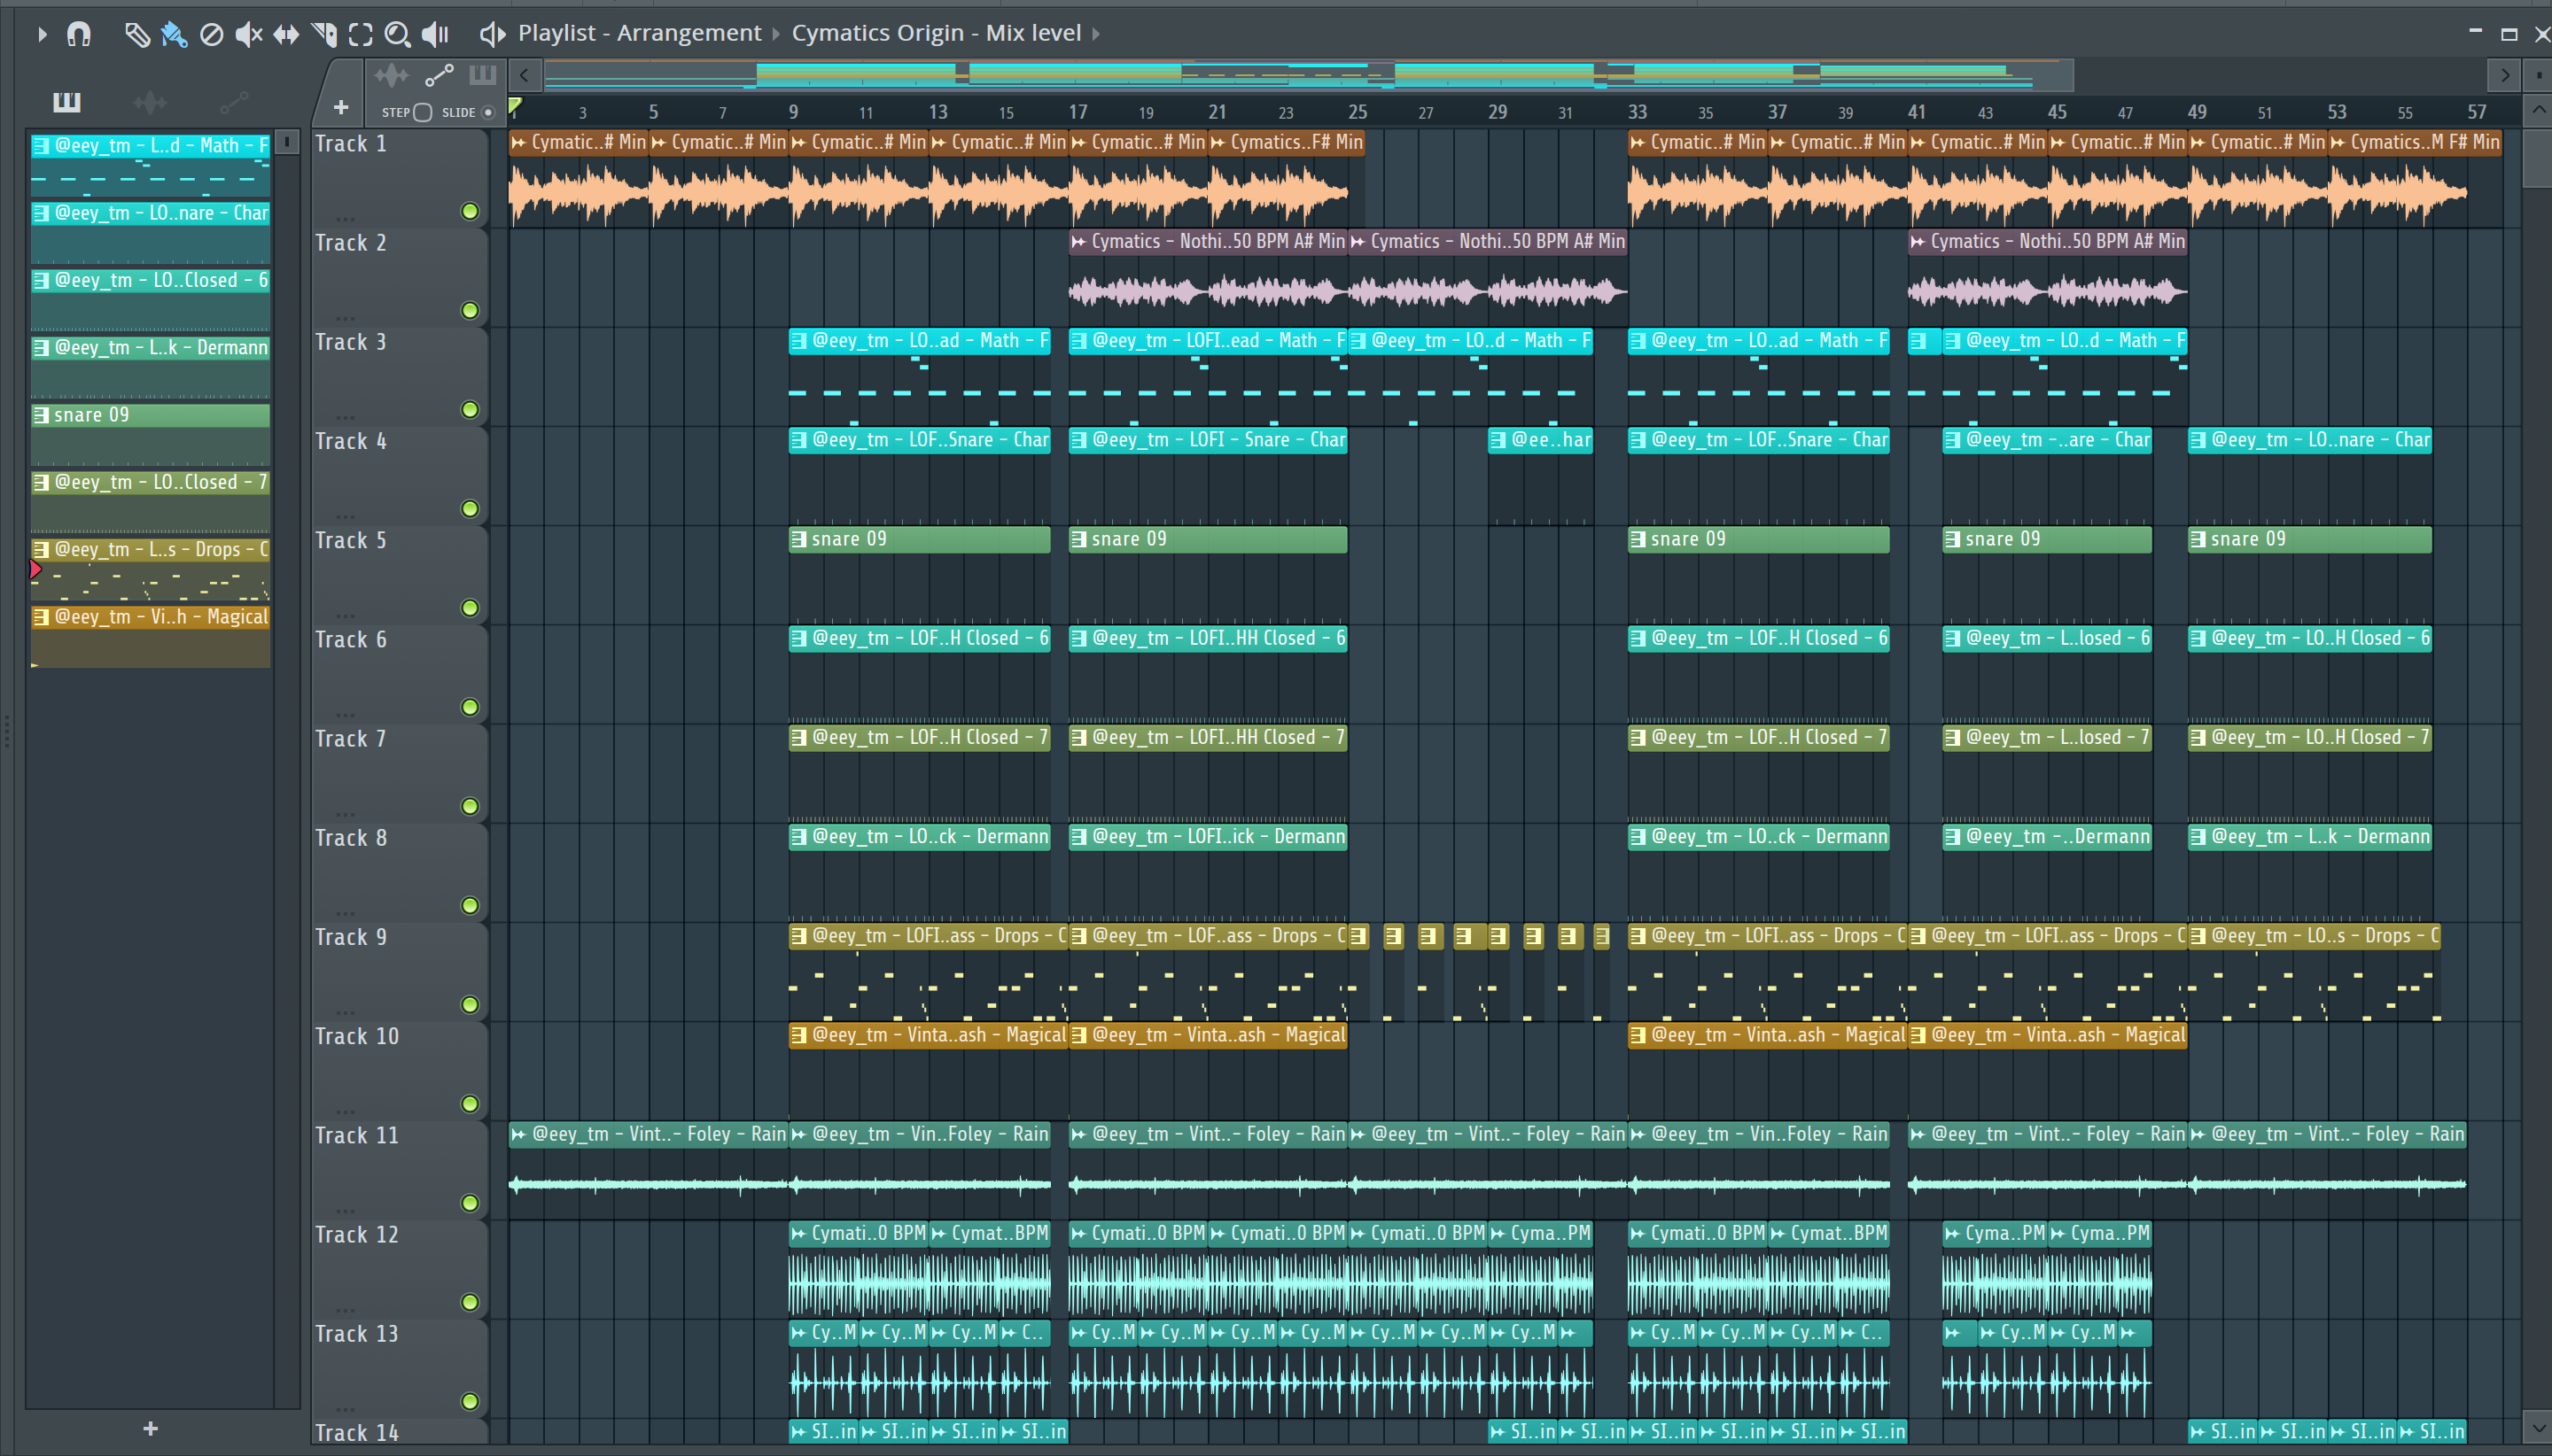Open first snare 09 clip menu on Track 5
The image size is (2552, 1456).
pyautogui.click(x=798, y=540)
